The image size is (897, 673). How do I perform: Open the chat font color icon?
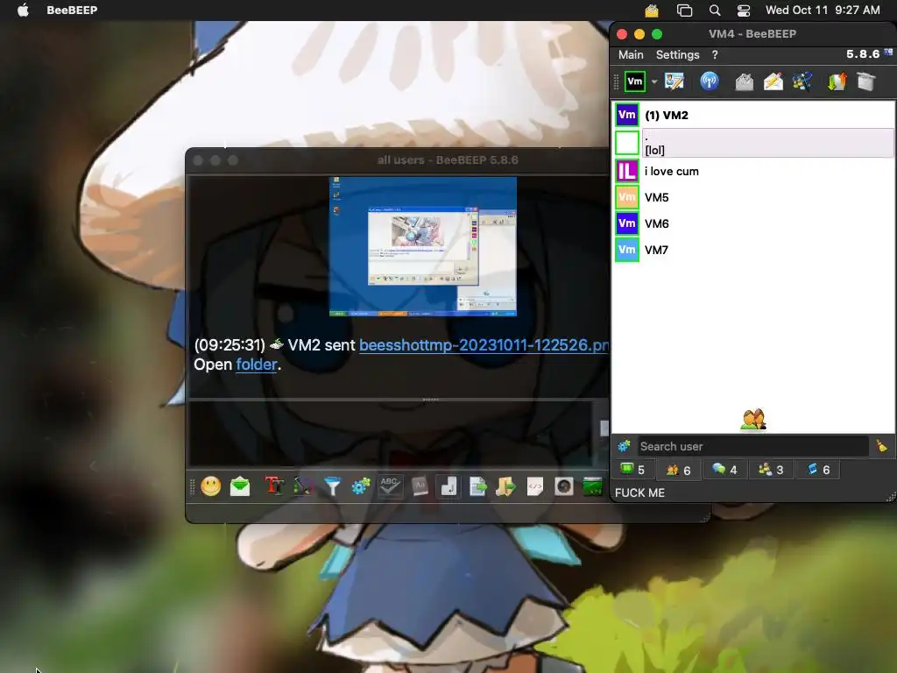303,486
